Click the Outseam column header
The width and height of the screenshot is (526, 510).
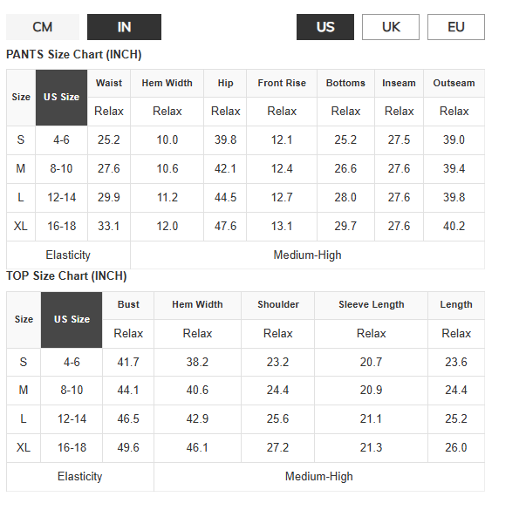click(454, 83)
